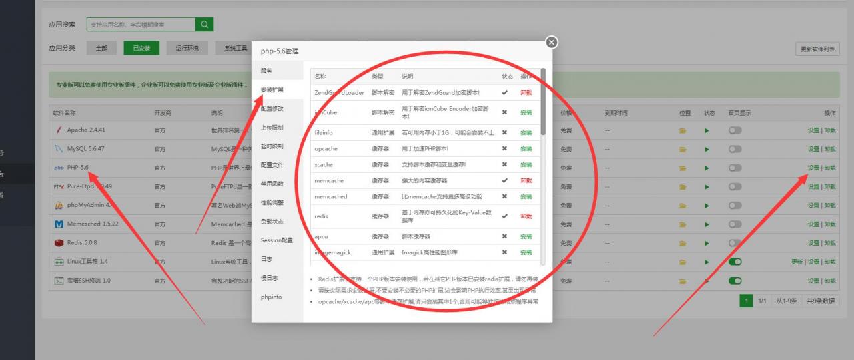This screenshot has width=854, height=360.
Task: Open the Apache row folder location icon
Action: point(683,130)
